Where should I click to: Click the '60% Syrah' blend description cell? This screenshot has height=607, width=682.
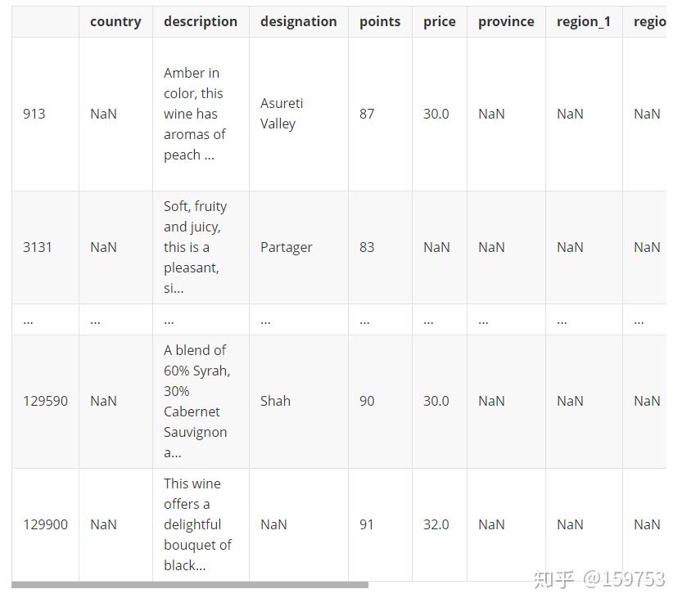[x=196, y=401]
